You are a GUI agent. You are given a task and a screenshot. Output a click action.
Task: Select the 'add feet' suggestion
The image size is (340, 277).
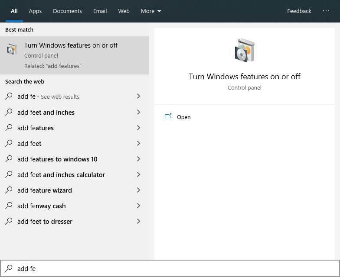pos(75,144)
